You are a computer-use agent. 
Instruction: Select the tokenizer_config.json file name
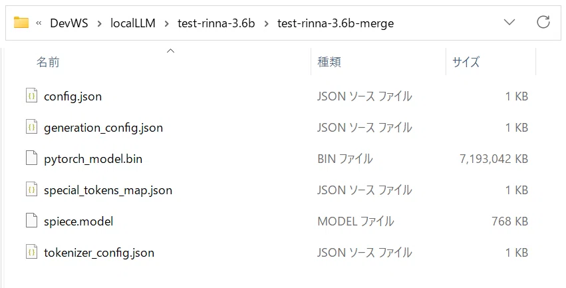[99, 253]
